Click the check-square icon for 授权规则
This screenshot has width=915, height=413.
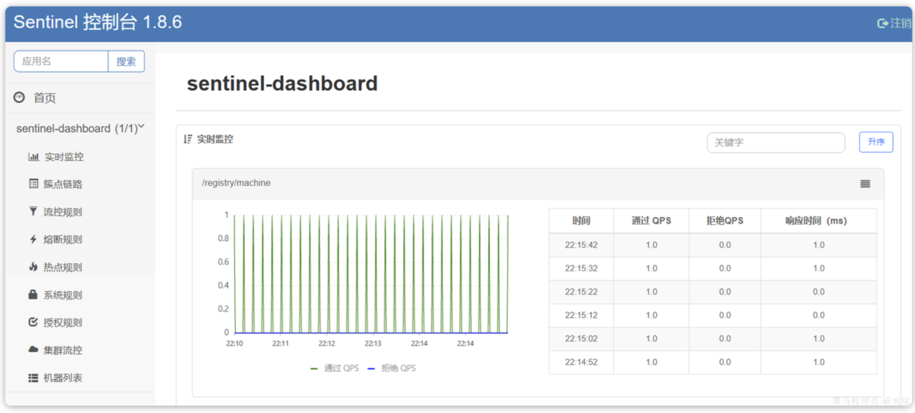(33, 322)
